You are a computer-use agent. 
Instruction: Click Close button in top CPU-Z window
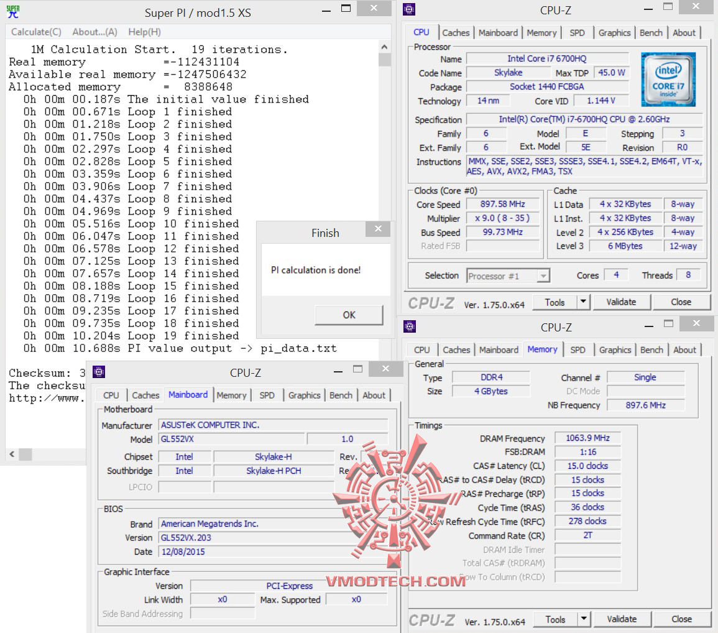click(681, 302)
